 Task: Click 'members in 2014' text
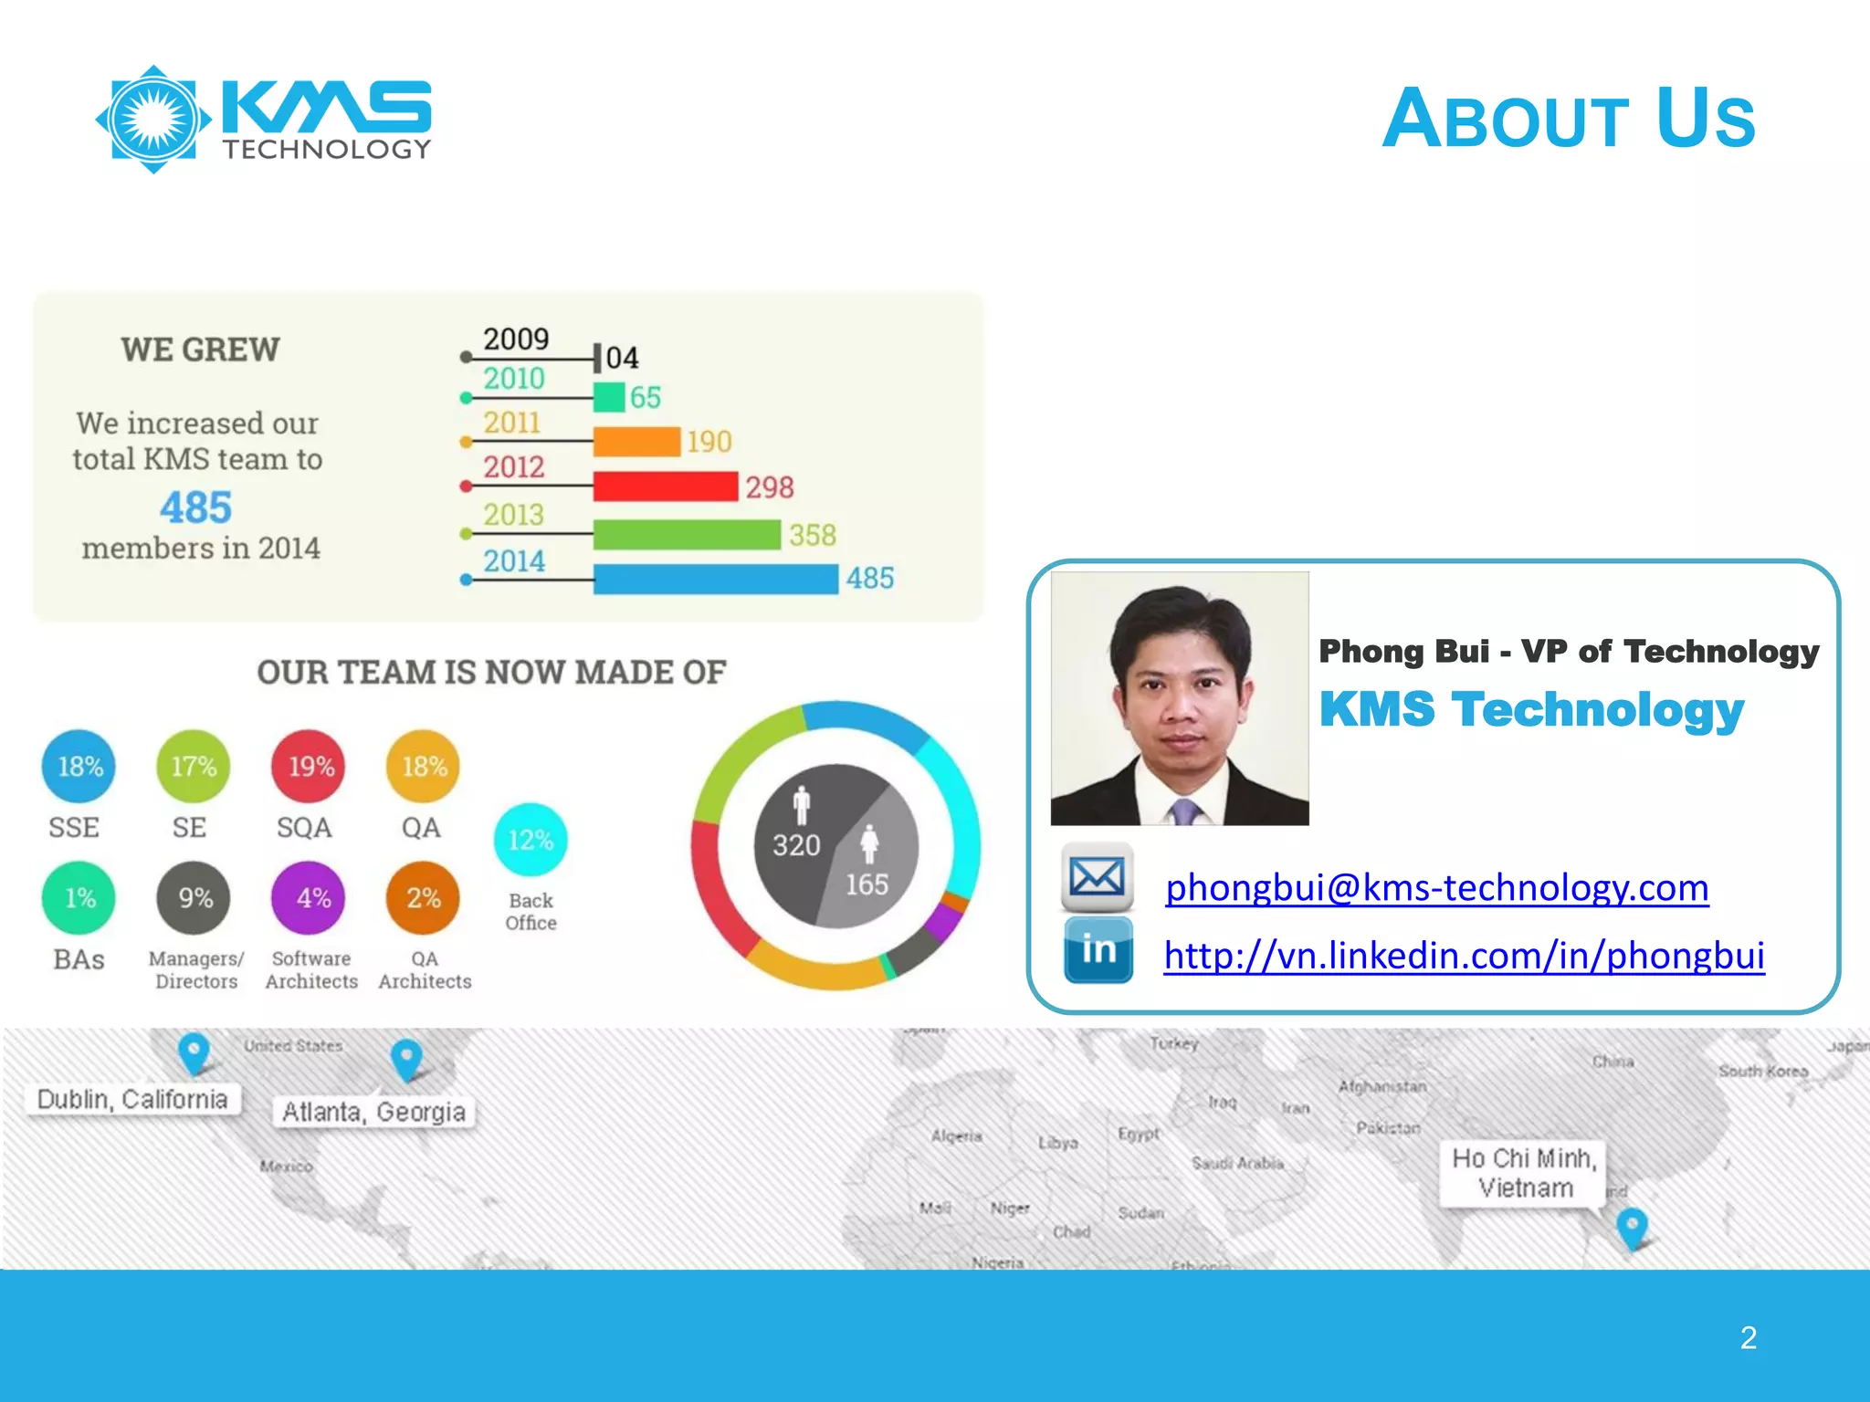(x=201, y=549)
